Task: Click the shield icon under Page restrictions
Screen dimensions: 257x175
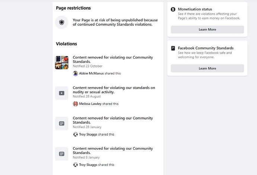Action: coord(61,22)
